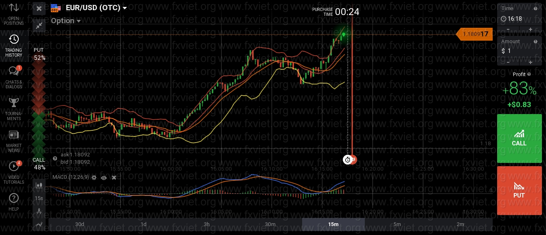Click the green CALL button

pos(520,138)
